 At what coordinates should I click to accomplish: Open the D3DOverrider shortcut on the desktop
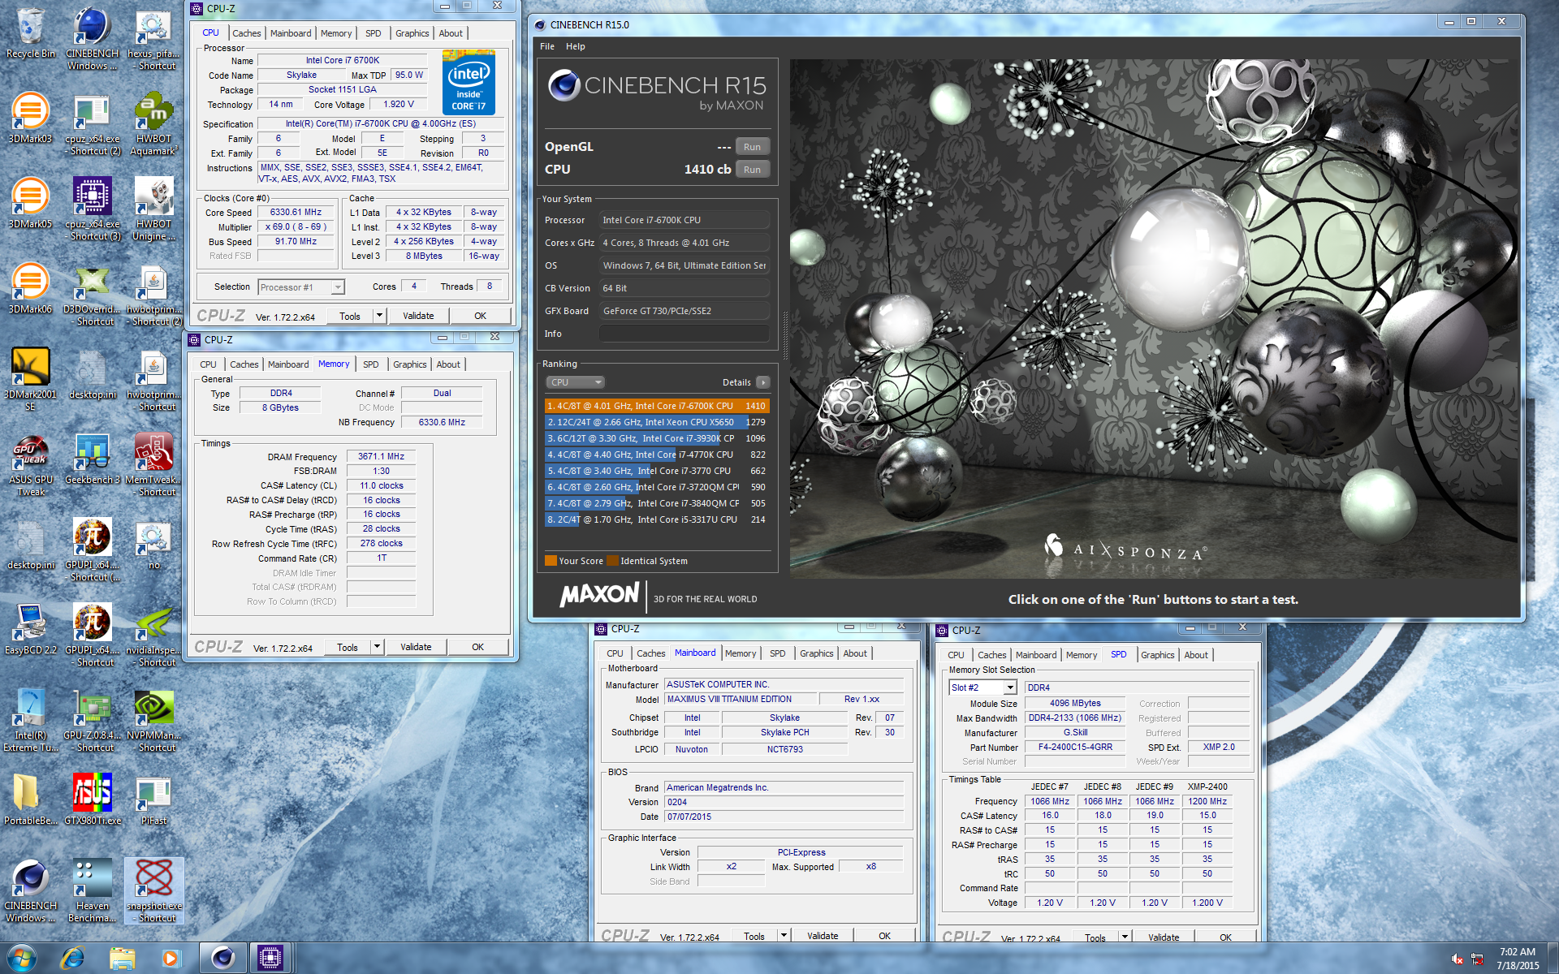pyautogui.click(x=93, y=294)
